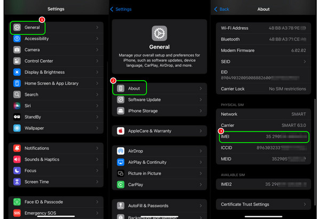Open AppleCare & Warranty label
The width and height of the screenshot is (320, 219).
click(x=149, y=131)
